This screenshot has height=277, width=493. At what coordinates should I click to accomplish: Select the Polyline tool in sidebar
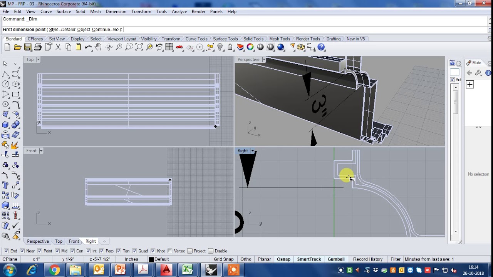[5, 74]
